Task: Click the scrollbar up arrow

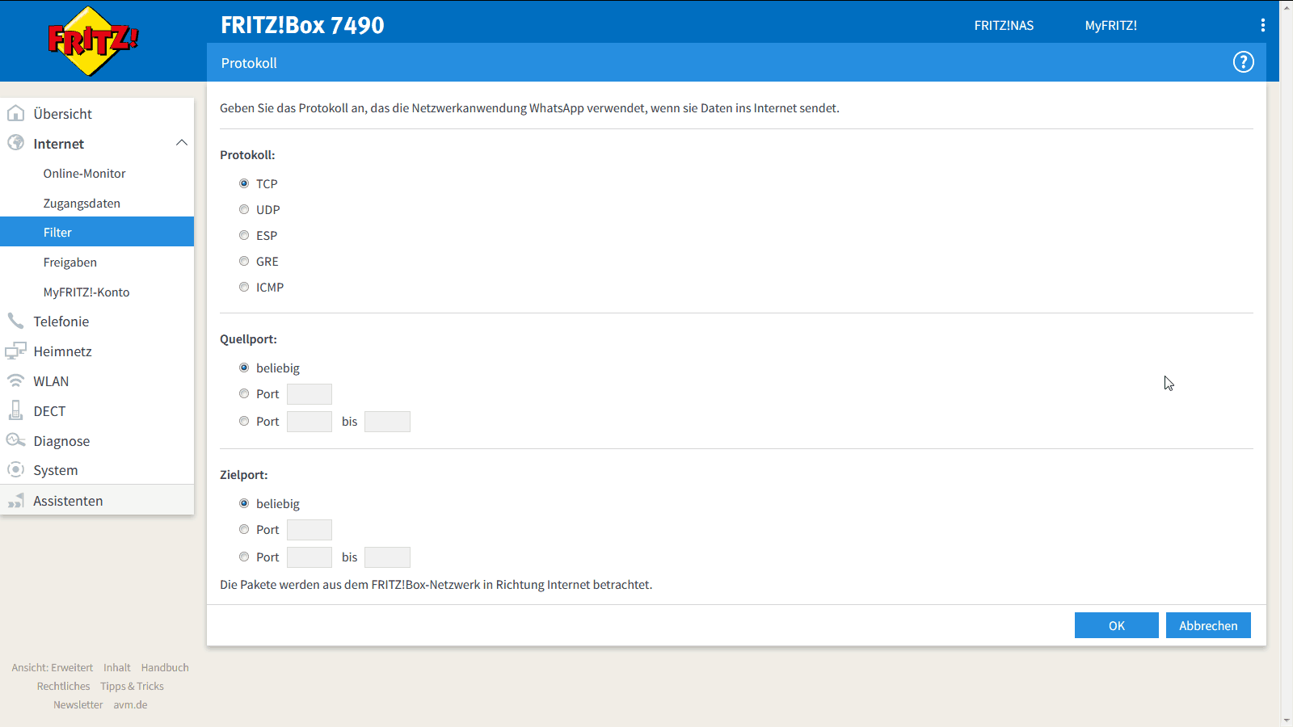Action: click(x=1287, y=6)
